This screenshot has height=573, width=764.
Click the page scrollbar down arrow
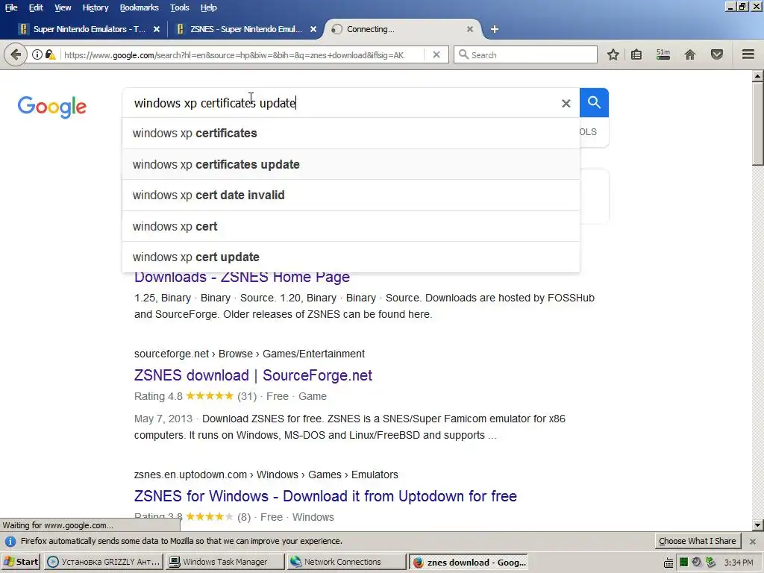(758, 525)
